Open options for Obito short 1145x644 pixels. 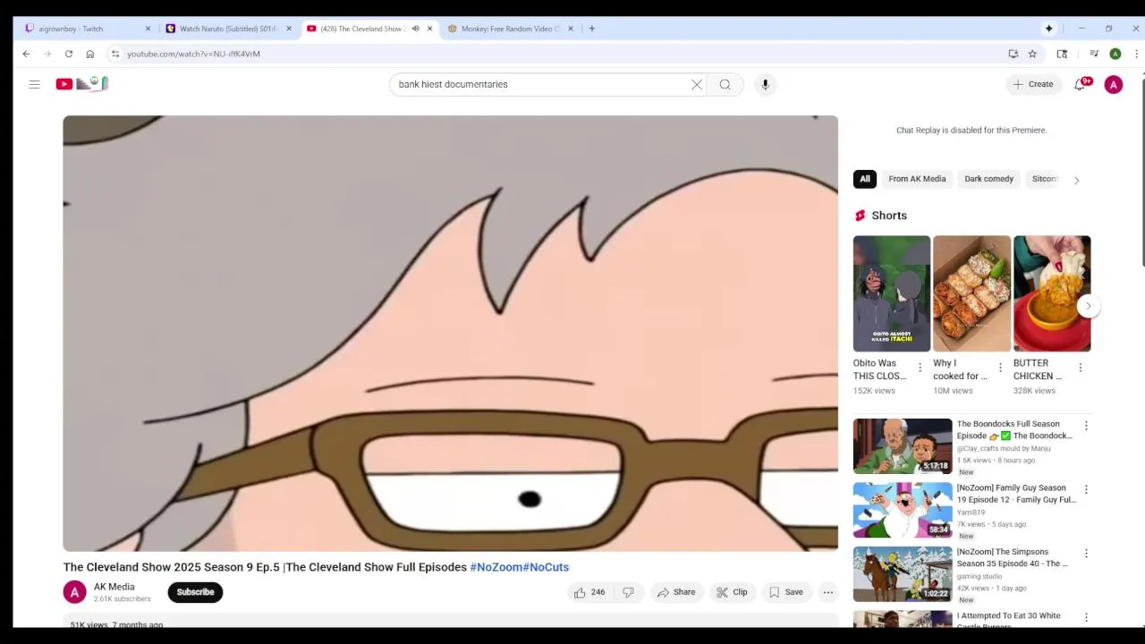(920, 368)
